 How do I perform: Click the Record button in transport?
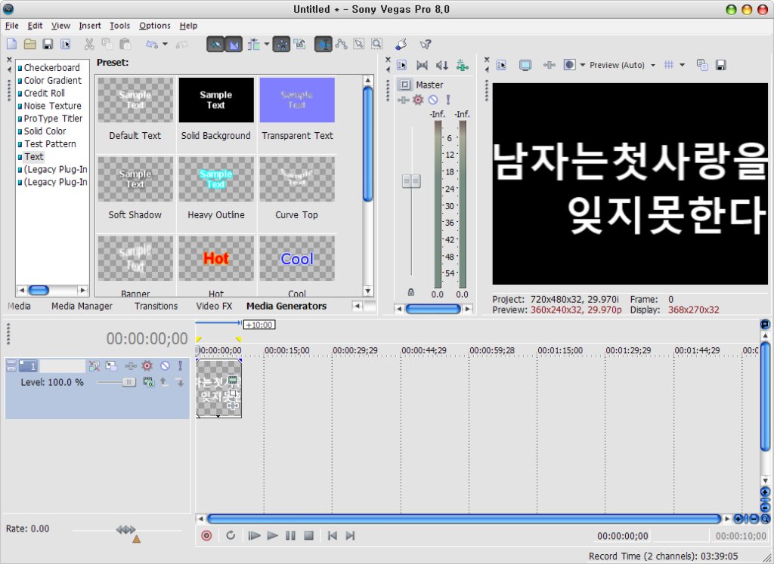(x=207, y=535)
